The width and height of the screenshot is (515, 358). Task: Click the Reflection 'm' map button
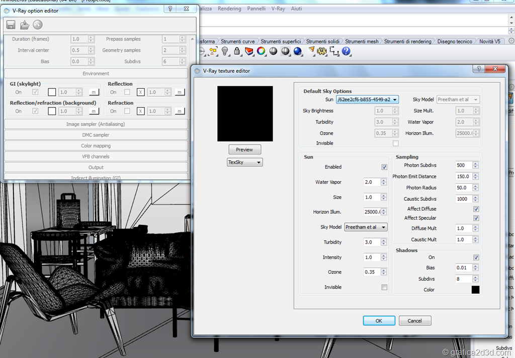point(180,92)
